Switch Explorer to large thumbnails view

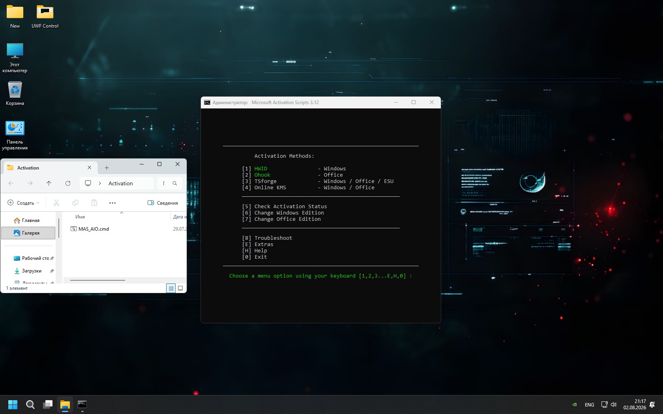180,288
